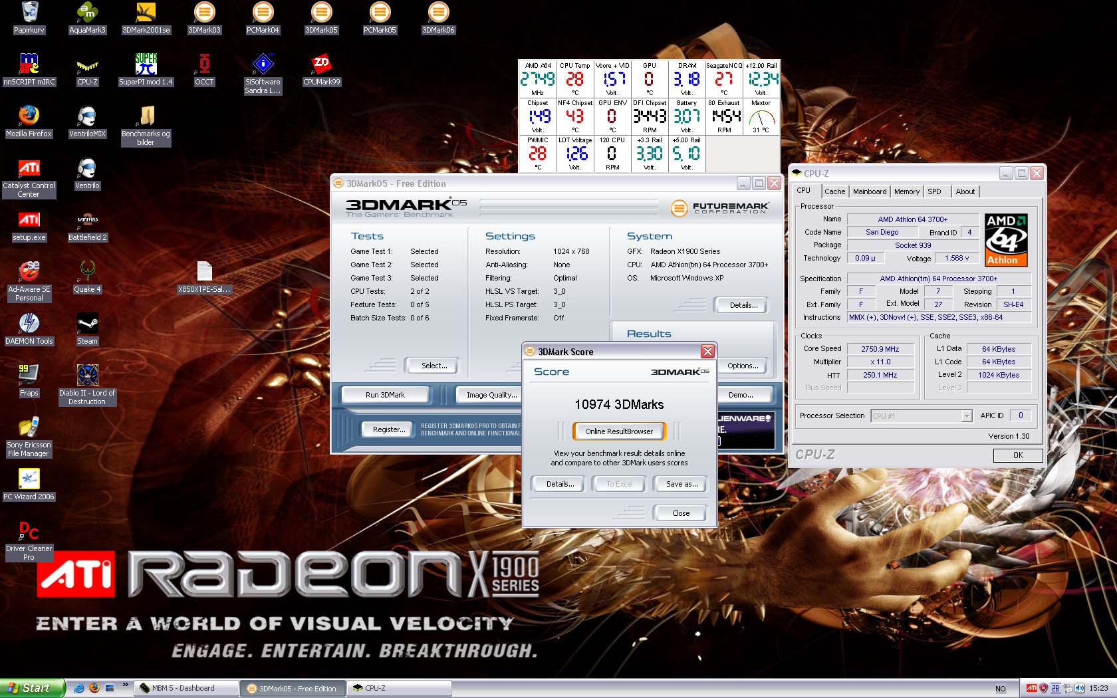Viewport: 1117px width, 698px height.
Task: Click Save as in the score dialog
Action: (x=682, y=484)
